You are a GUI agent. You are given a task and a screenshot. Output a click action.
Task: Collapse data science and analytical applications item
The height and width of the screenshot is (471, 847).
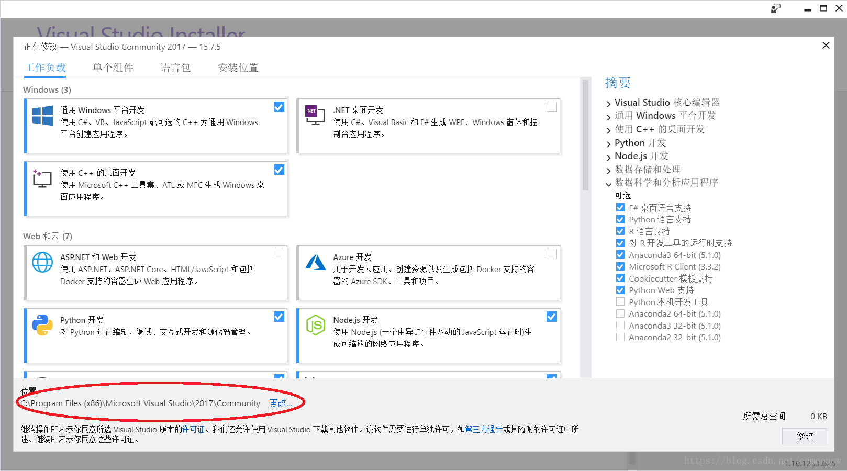point(609,184)
